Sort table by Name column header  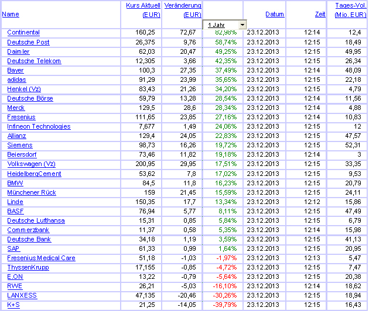[x=11, y=15]
